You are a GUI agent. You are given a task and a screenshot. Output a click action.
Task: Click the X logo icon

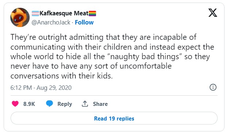[x=212, y=13]
